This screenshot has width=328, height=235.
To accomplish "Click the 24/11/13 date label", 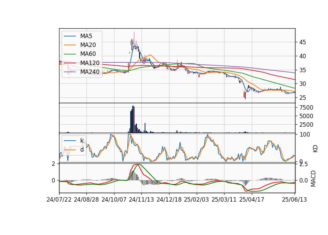I will (x=141, y=200).
